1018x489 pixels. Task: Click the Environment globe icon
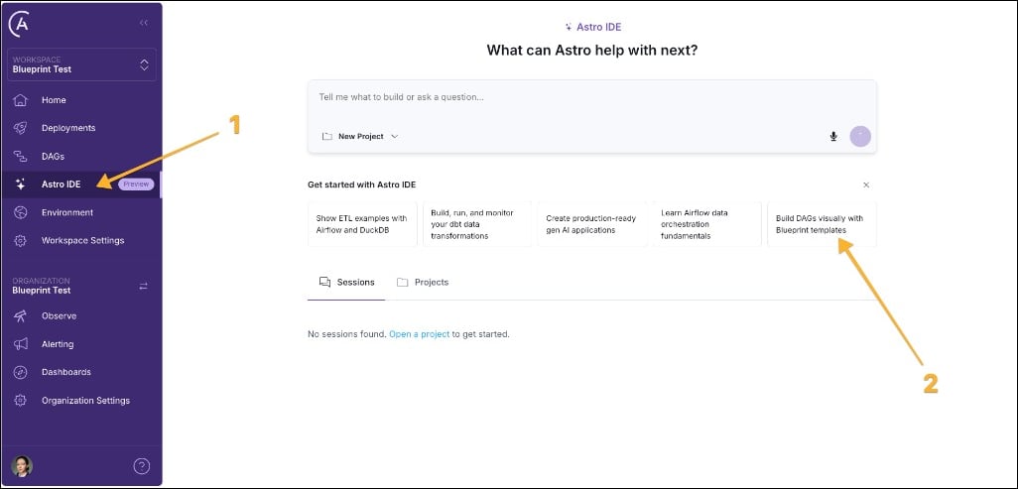pos(21,212)
